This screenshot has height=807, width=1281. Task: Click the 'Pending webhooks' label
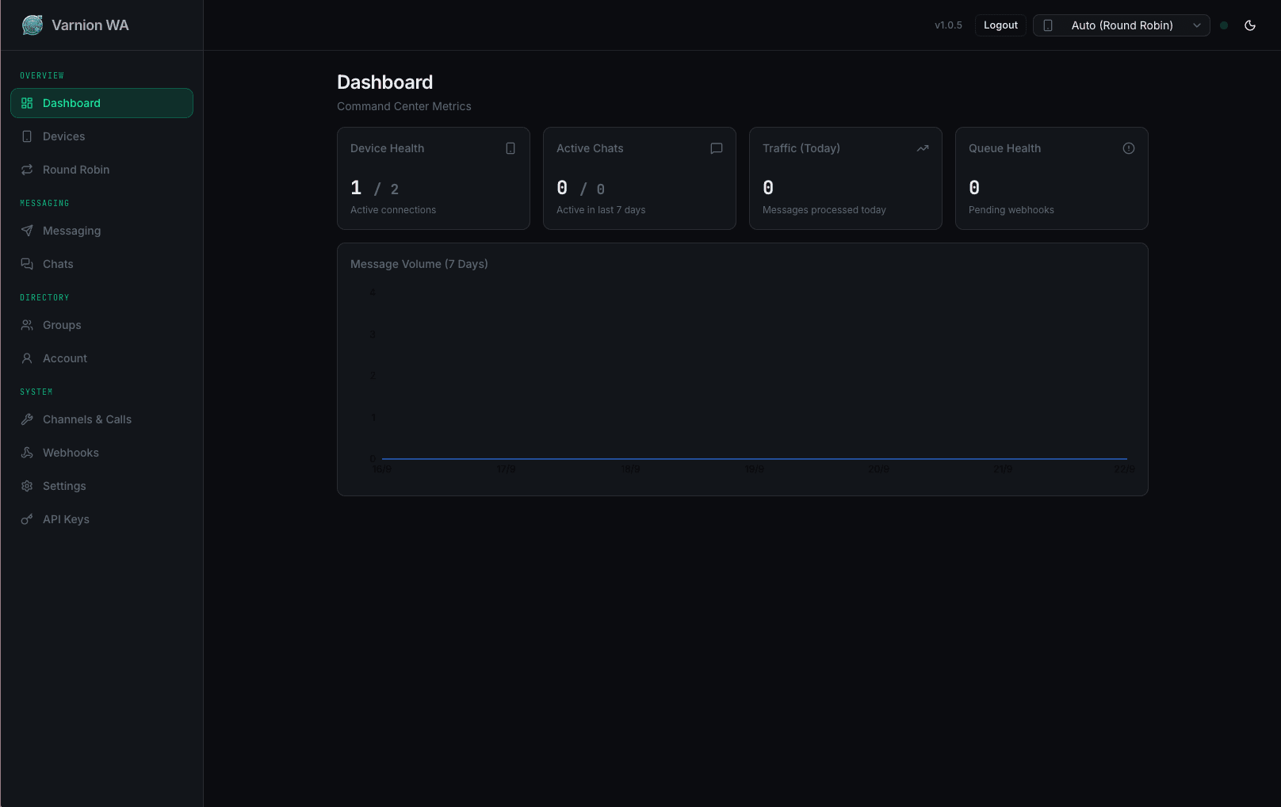click(1011, 210)
